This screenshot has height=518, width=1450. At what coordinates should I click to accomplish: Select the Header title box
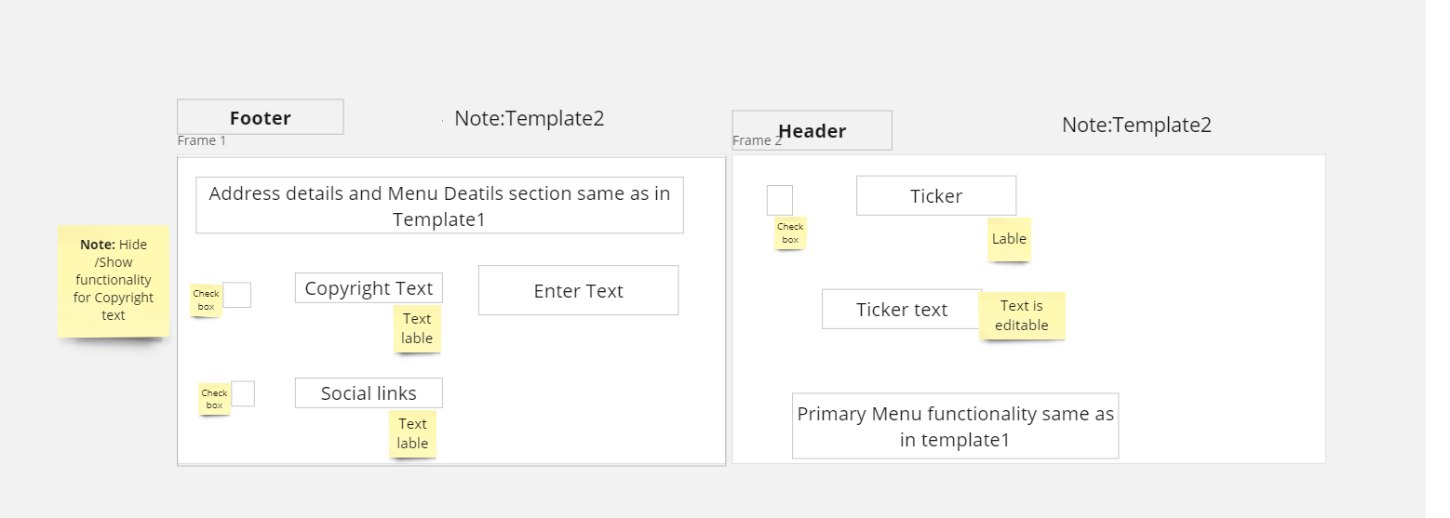point(812,130)
